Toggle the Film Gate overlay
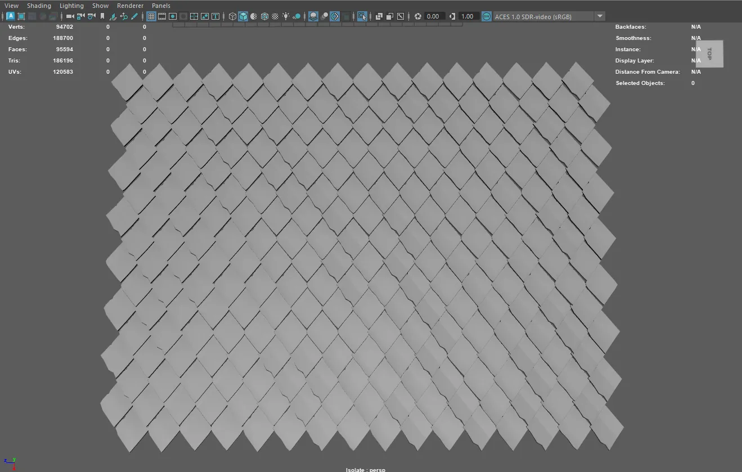The image size is (742, 472). click(x=162, y=16)
